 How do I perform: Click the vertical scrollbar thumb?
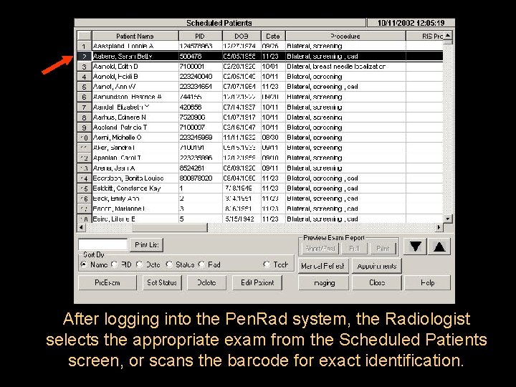coord(448,42)
